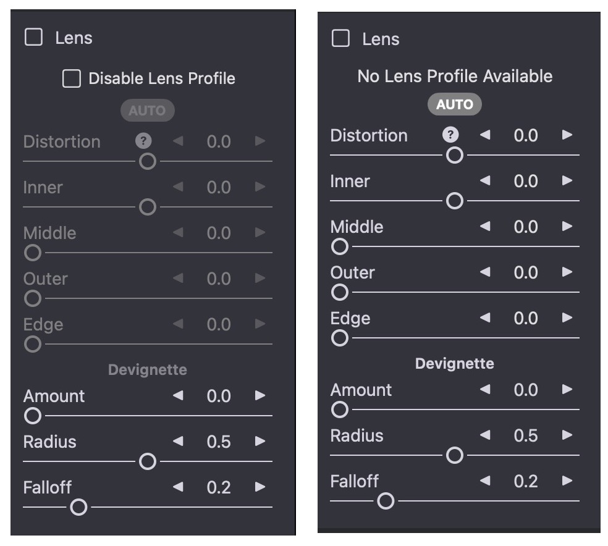The height and width of the screenshot is (546, 608).
Task: Click the Falloff value 0.2 in the right panel
Action: 526,481
